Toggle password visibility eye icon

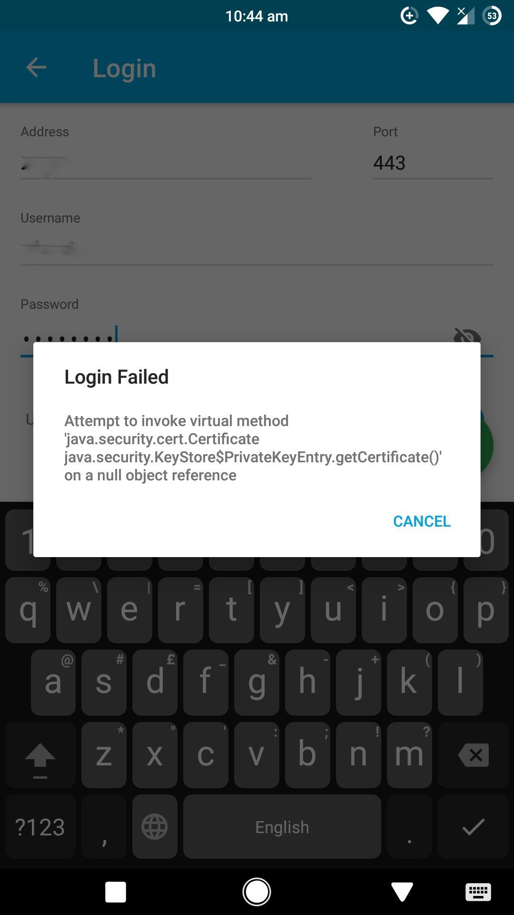tap(467, 335)
